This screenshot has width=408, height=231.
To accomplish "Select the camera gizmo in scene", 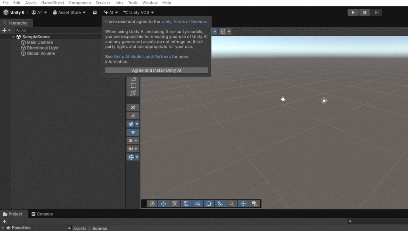I will 283,99.
